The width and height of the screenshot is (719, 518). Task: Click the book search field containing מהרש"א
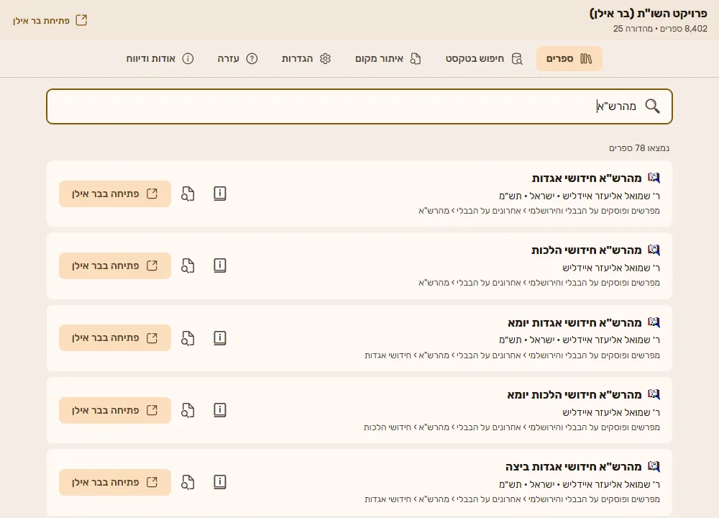(359, 106)
